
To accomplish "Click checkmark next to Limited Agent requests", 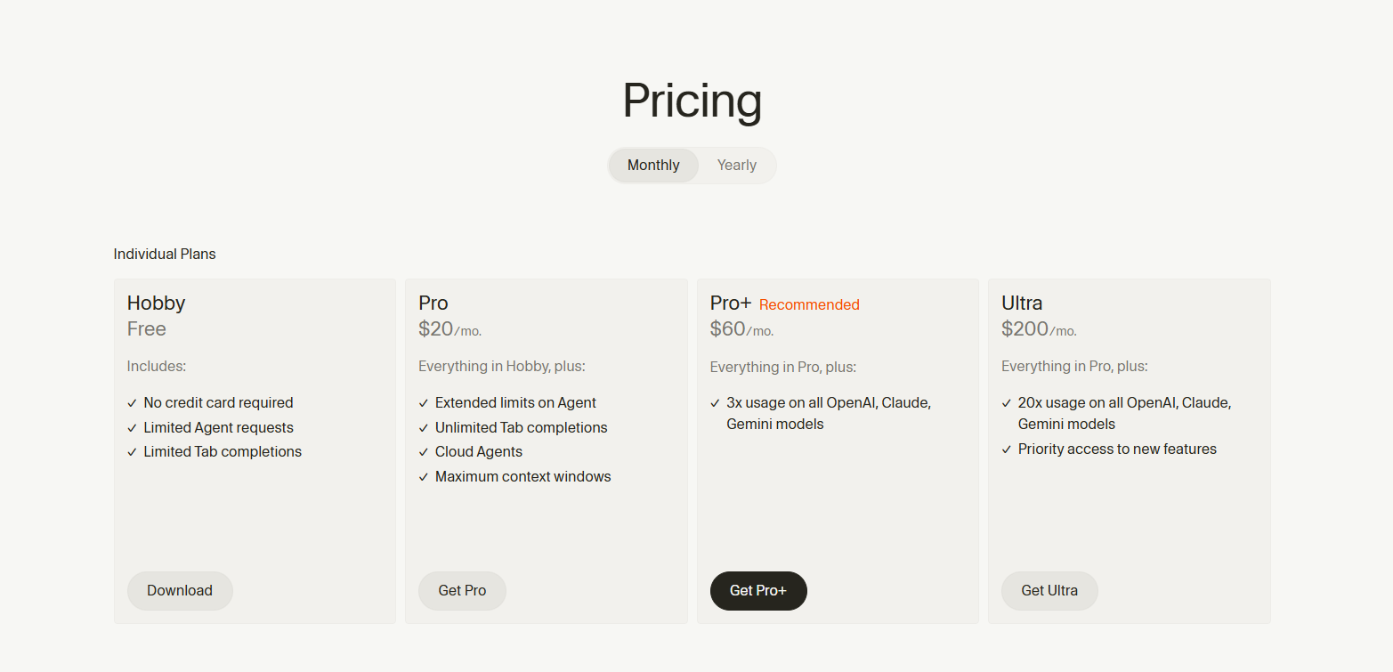I will click(x=132, y=428).
